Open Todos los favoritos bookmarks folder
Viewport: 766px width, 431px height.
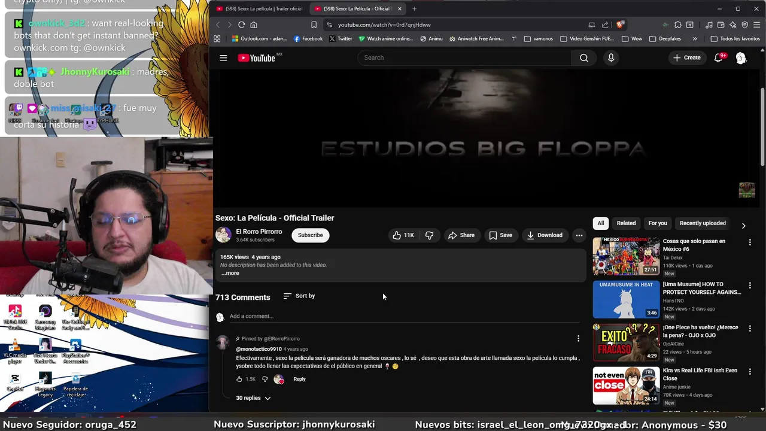[735, 38]
